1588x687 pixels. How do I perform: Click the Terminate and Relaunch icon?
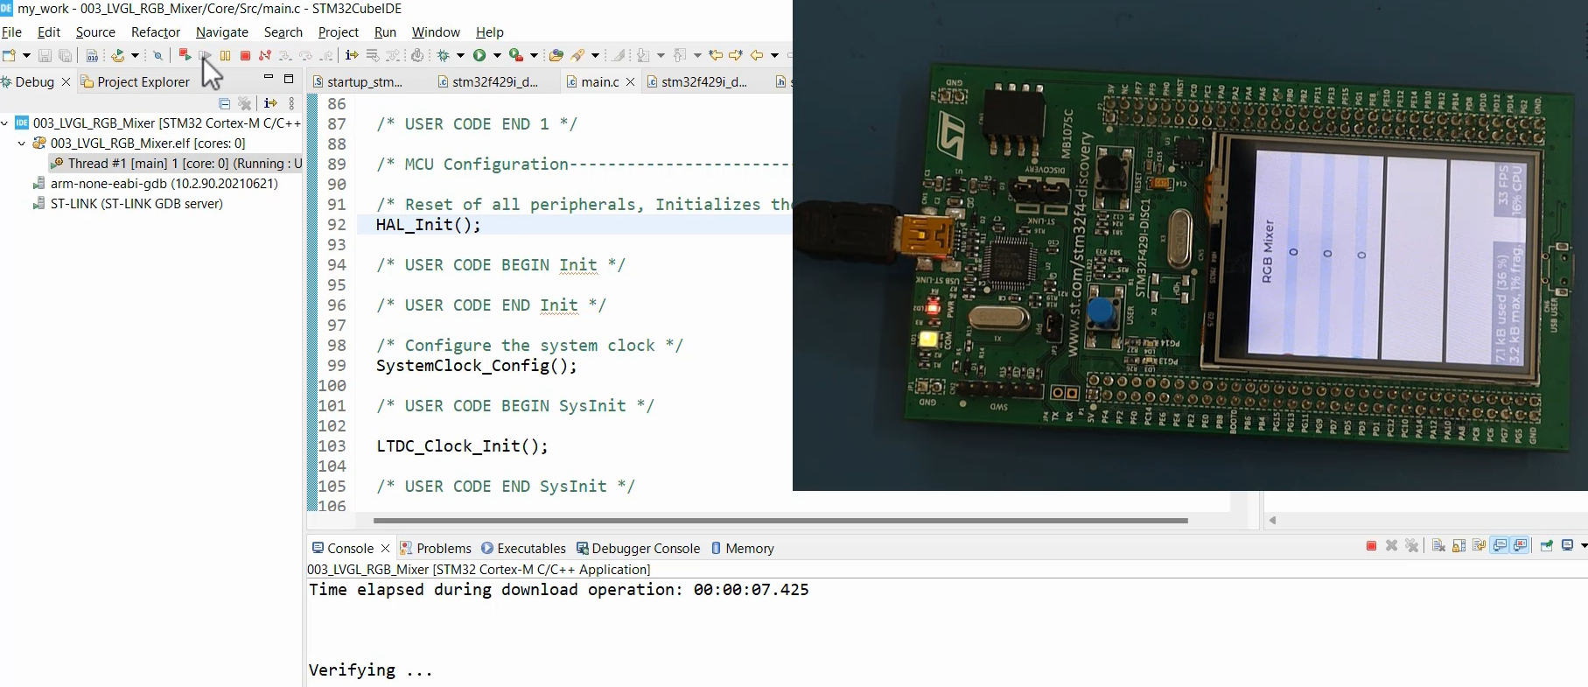tap(185, 55)
